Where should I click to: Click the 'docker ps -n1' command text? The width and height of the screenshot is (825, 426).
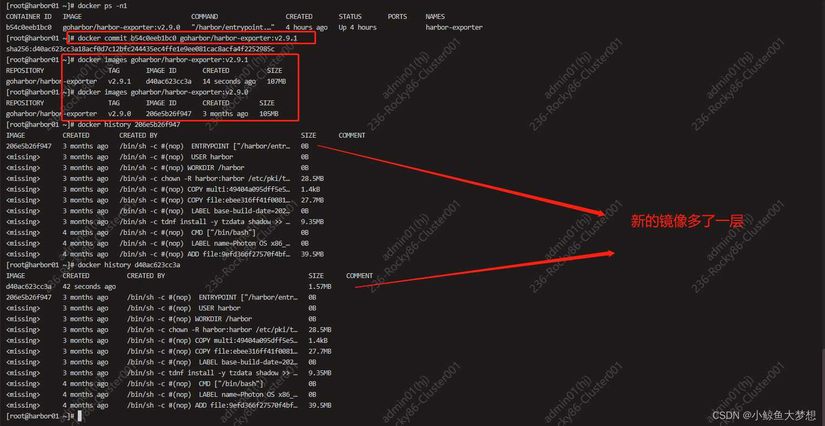pos(102,6)
